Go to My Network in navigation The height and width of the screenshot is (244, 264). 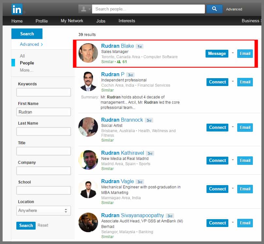point(72,21)
